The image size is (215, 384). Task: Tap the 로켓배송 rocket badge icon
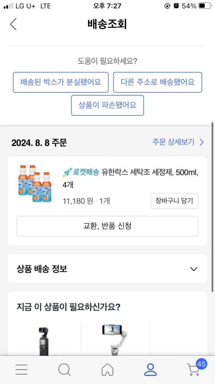pos(67,173)
